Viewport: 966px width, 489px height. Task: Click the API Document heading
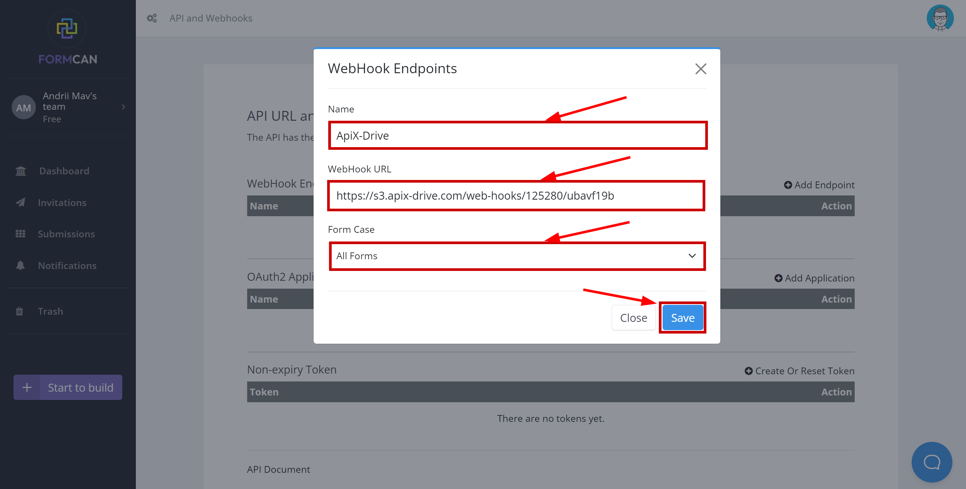coord(278,469)
